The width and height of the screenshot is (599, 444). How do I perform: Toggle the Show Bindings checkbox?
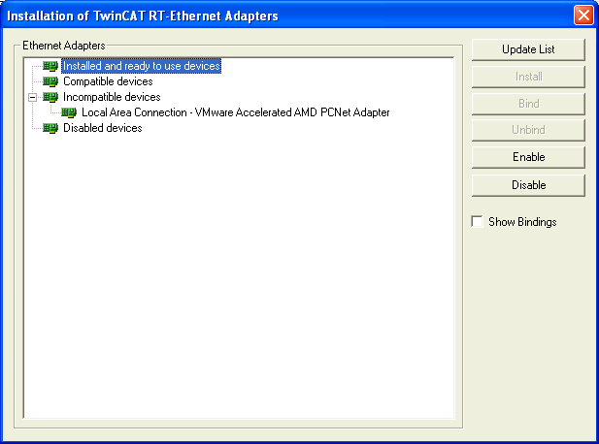click(477, 222)
